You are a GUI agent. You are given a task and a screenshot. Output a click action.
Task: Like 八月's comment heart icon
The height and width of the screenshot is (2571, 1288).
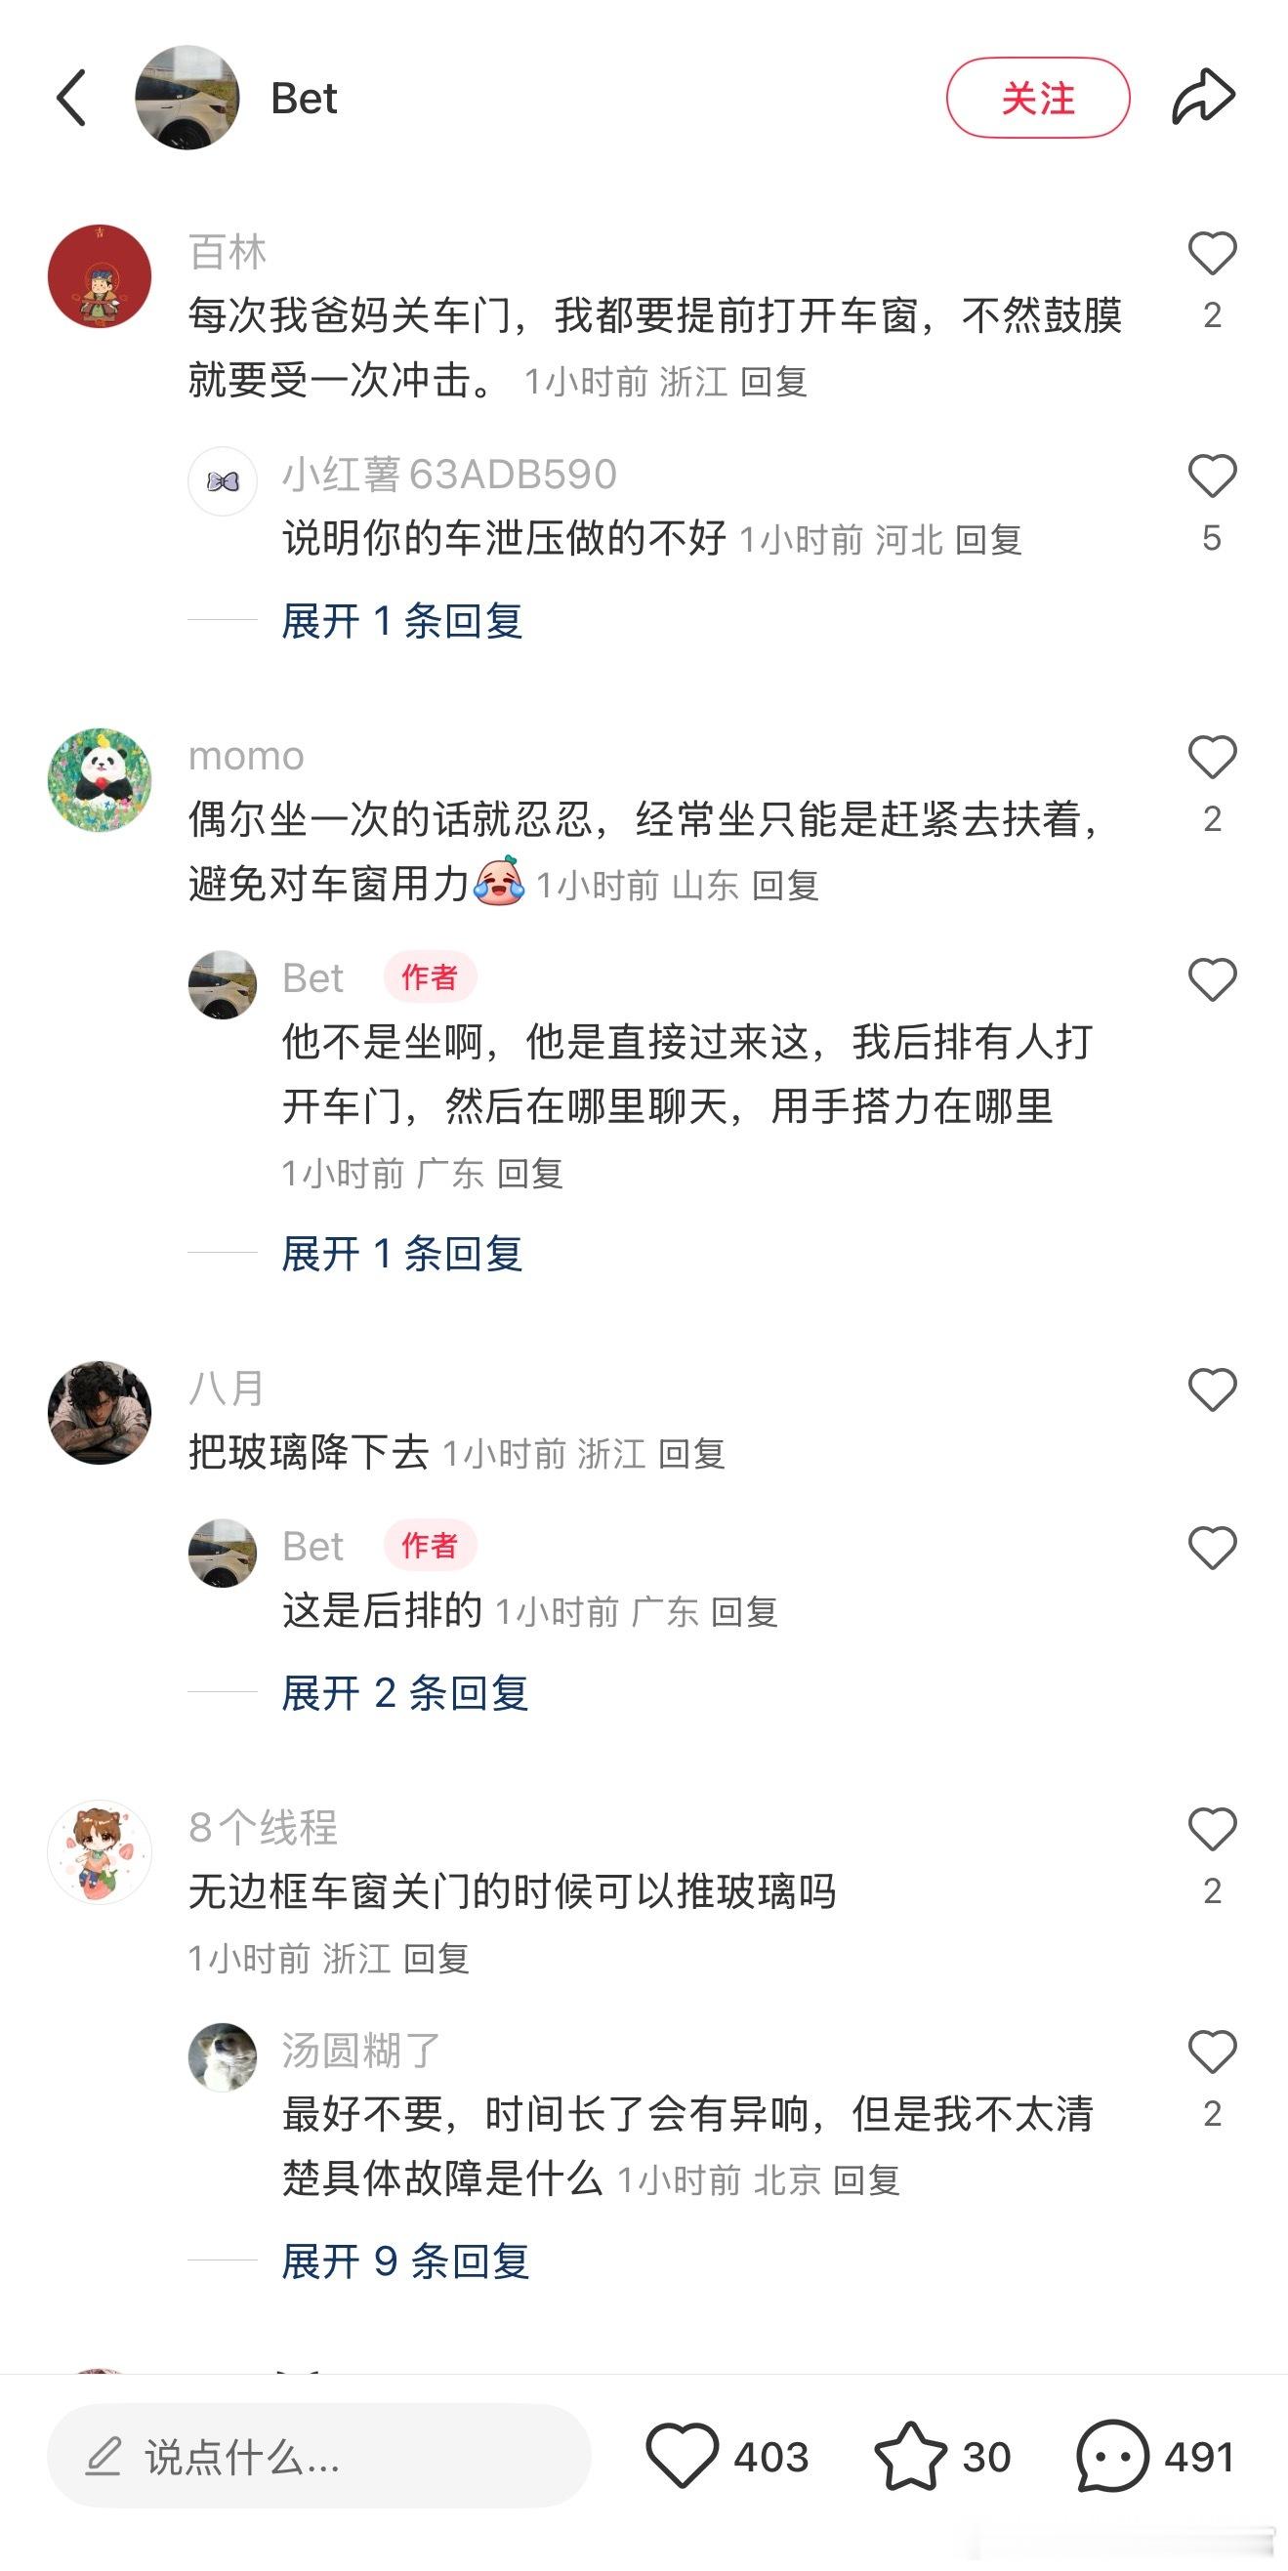[1212, 1389]
